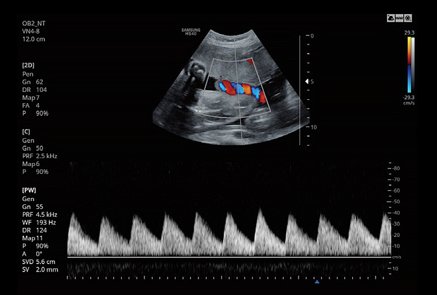Select the [PW] pulsed wave mode header
437x295 pixels.
tap(28, 191)
